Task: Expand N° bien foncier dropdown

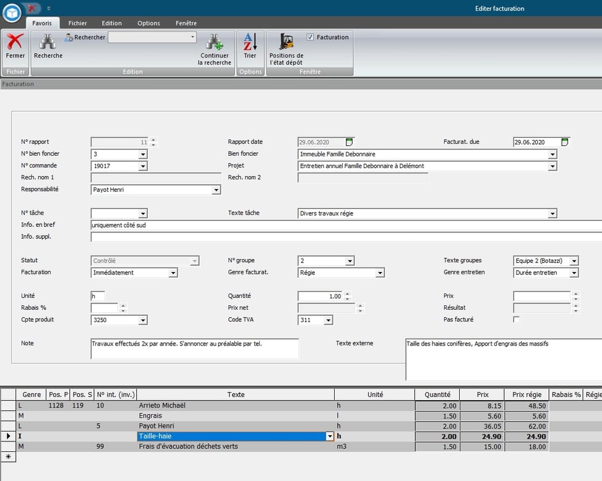Action: coord(143,154)
